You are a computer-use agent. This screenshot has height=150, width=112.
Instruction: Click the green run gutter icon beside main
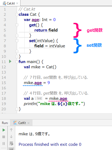[10, 61]
